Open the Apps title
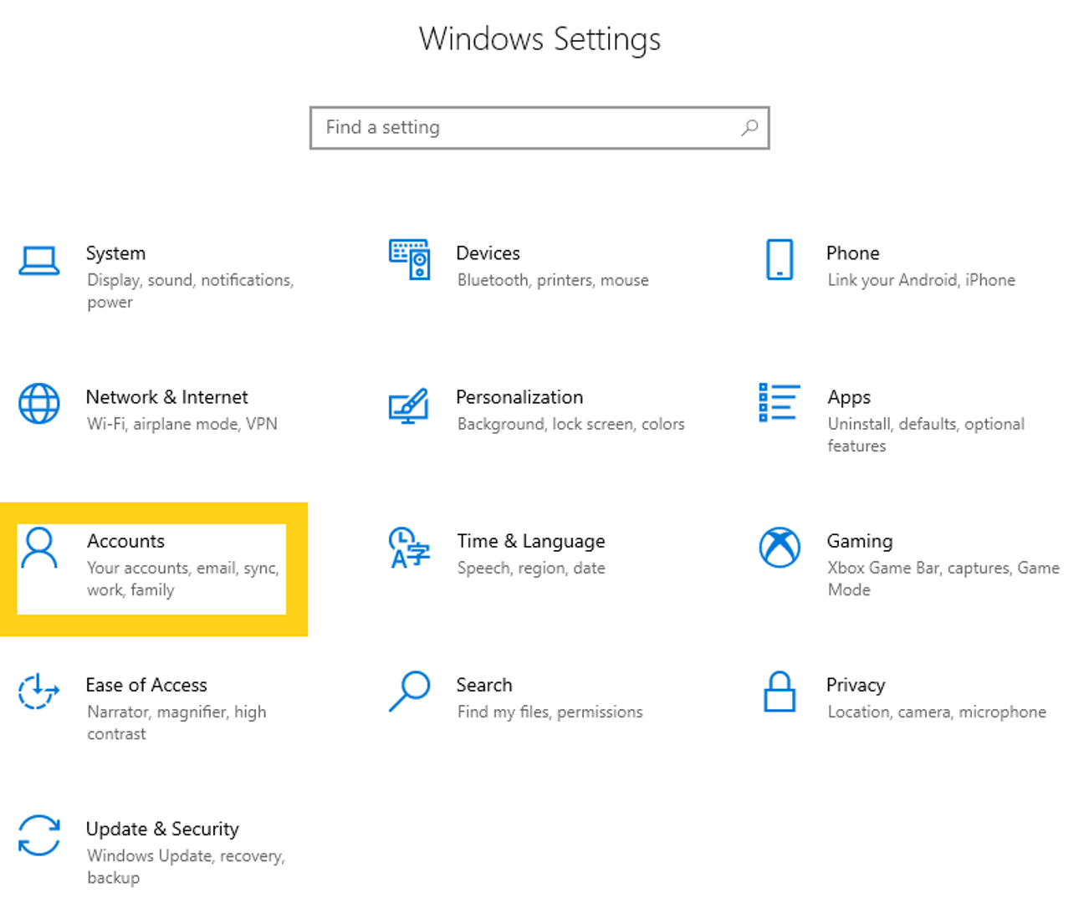 (849, 398)
